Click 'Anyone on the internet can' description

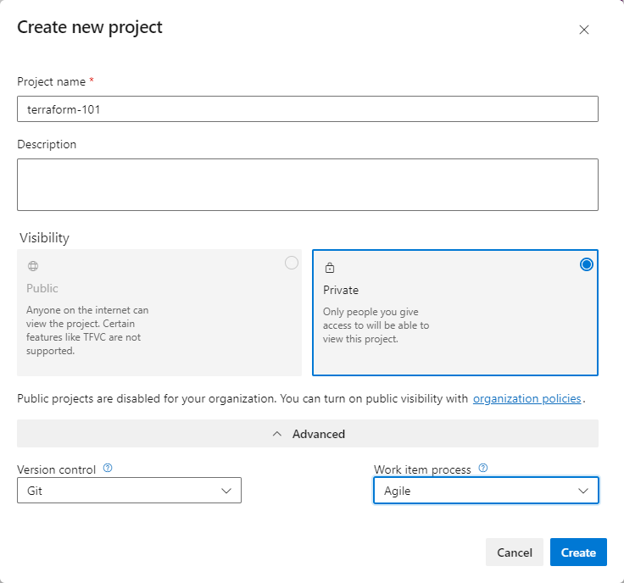click(x=87, y=330)
